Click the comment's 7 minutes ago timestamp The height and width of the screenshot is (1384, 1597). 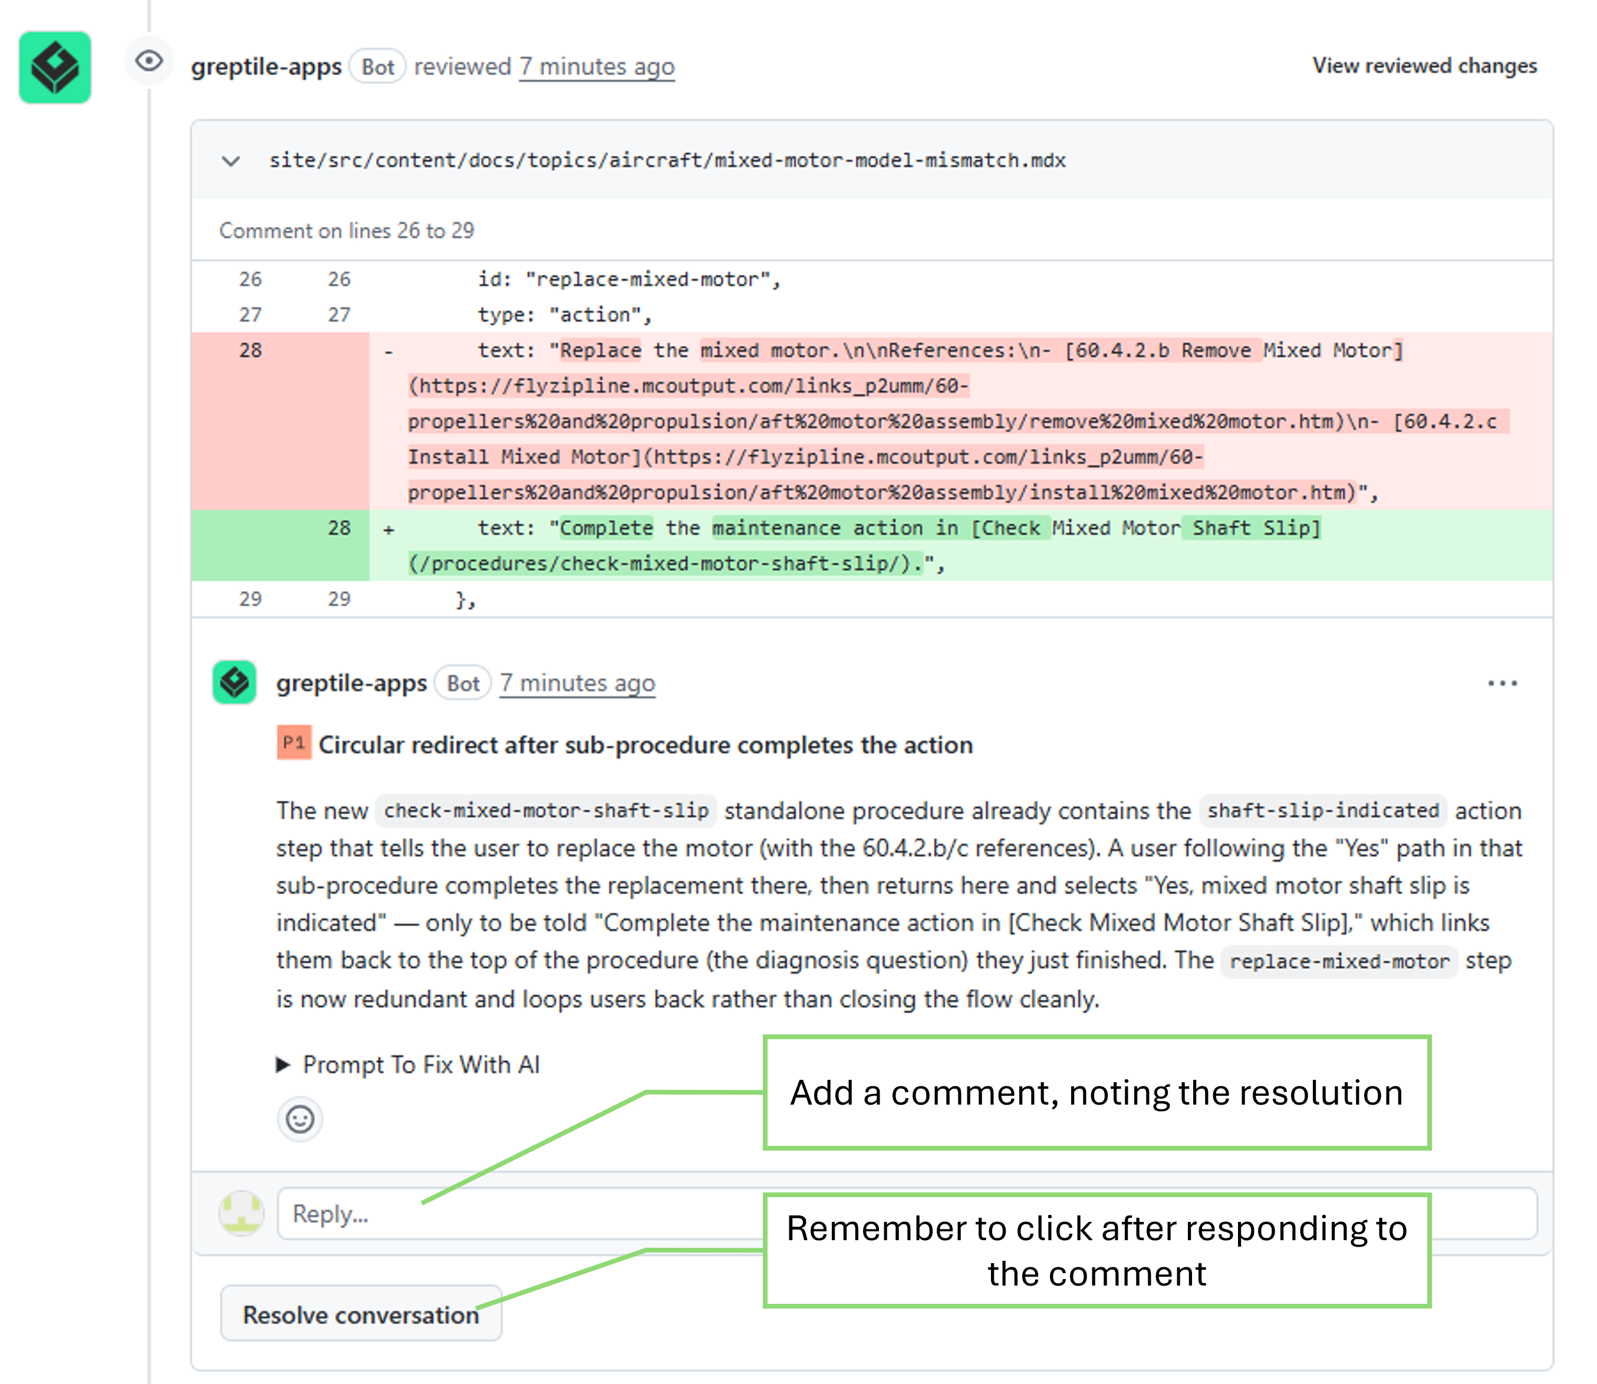coord(577,684)
